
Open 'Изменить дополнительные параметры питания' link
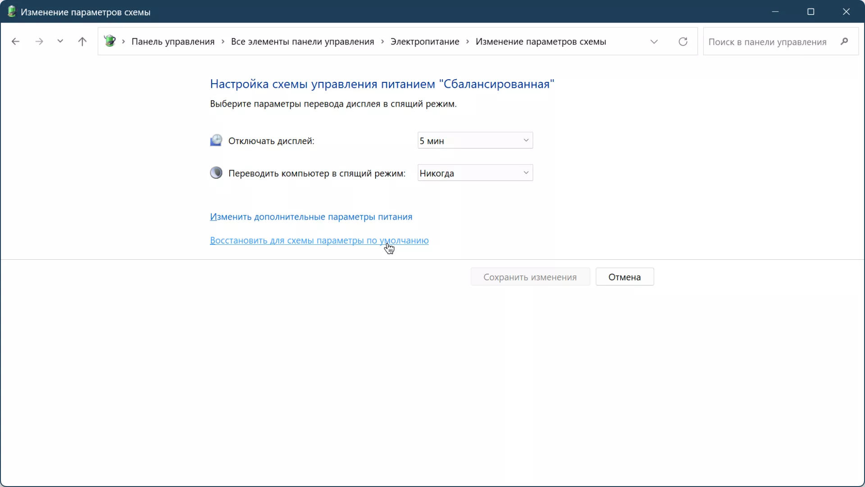(311, 217)
